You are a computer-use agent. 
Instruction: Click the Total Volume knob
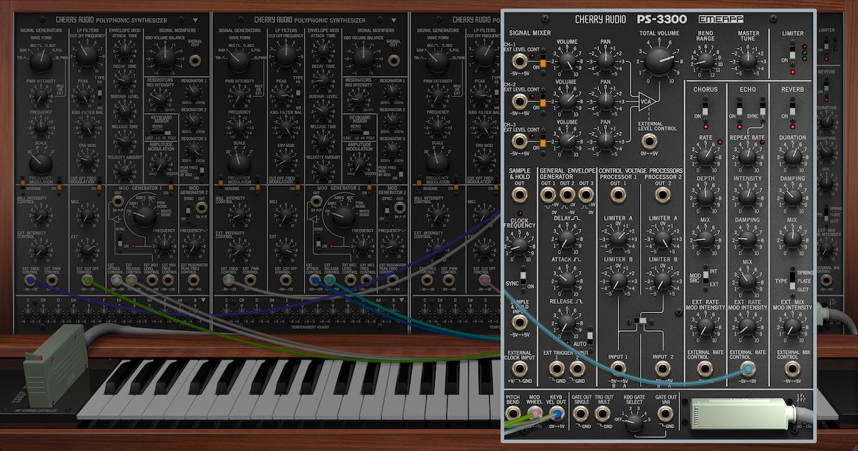coord(656,64)
